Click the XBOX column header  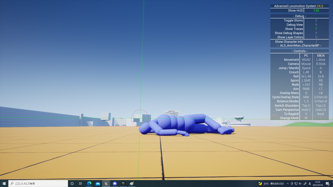pos(321,55)
